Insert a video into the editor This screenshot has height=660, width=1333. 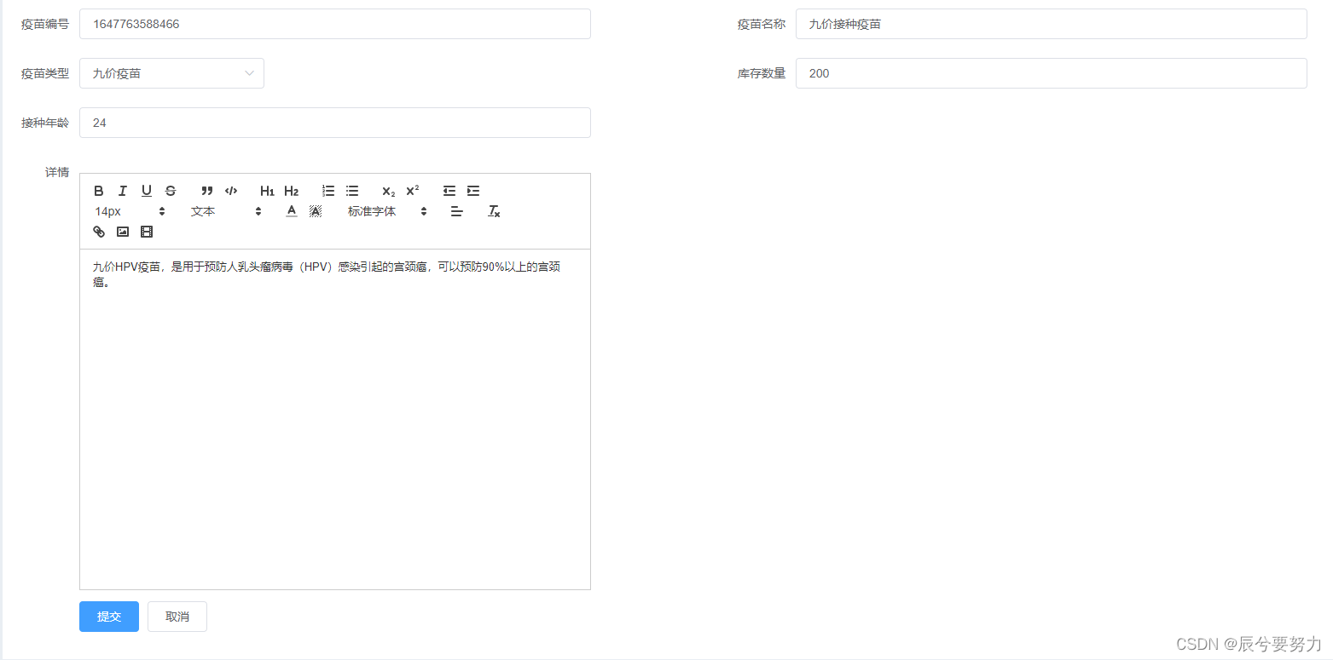[147, 232]
